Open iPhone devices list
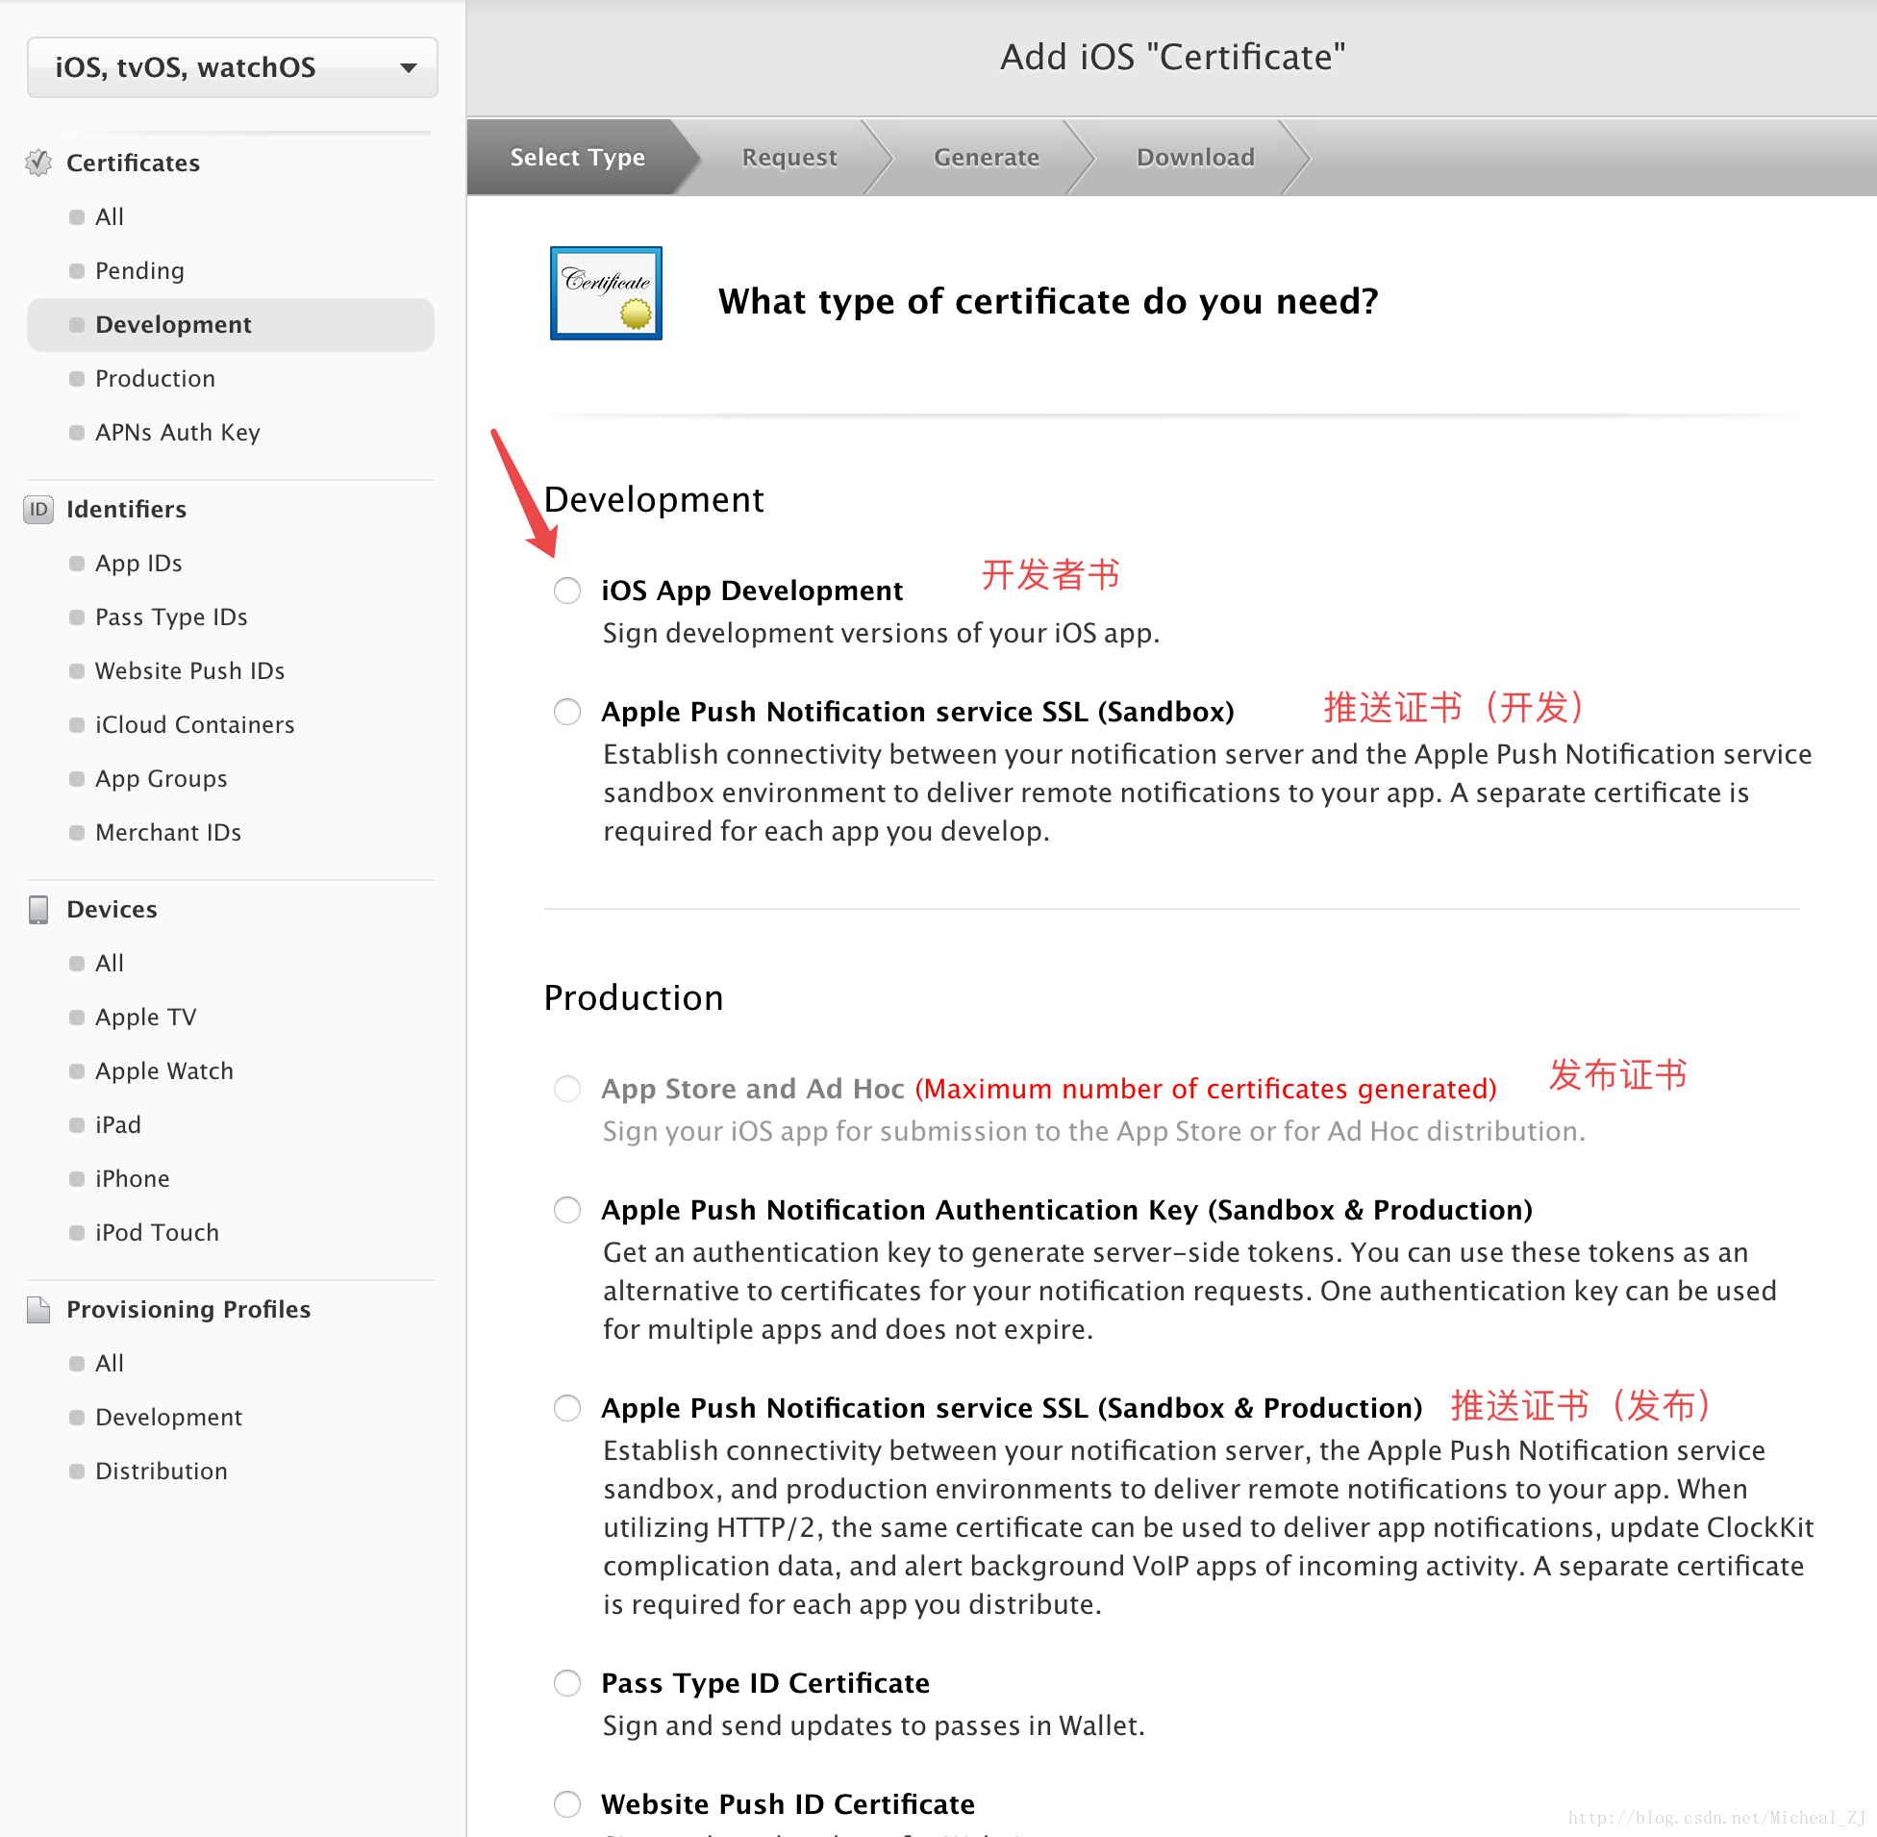 pos(132,1180)
